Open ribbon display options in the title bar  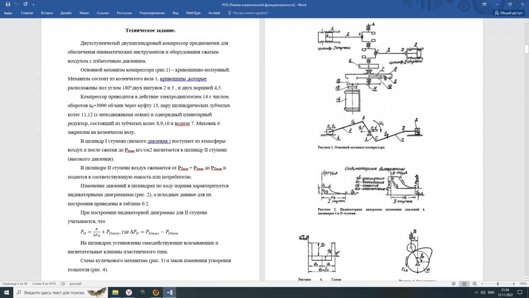(x=486, y=4)
